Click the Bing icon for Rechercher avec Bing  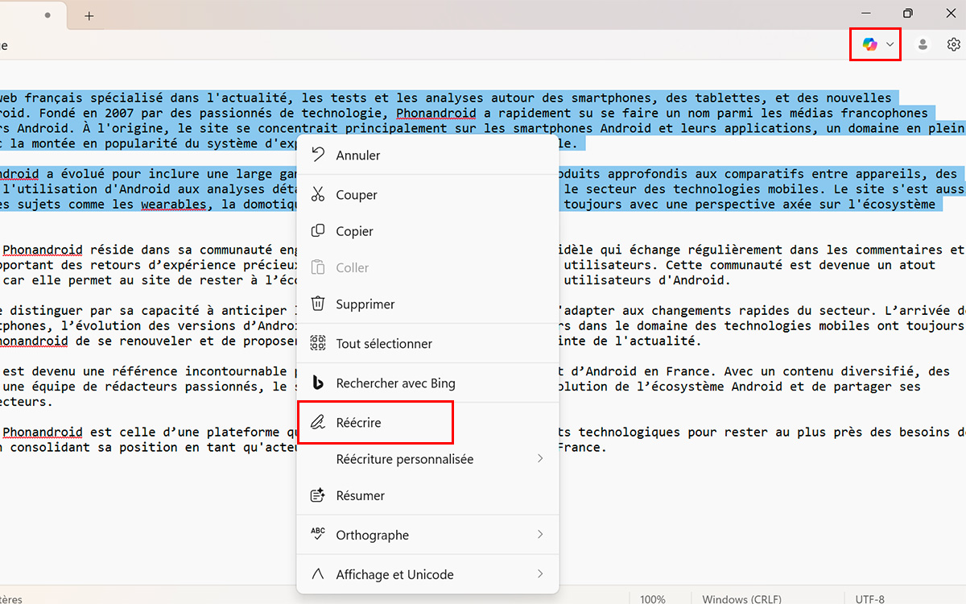click(318, 383)
